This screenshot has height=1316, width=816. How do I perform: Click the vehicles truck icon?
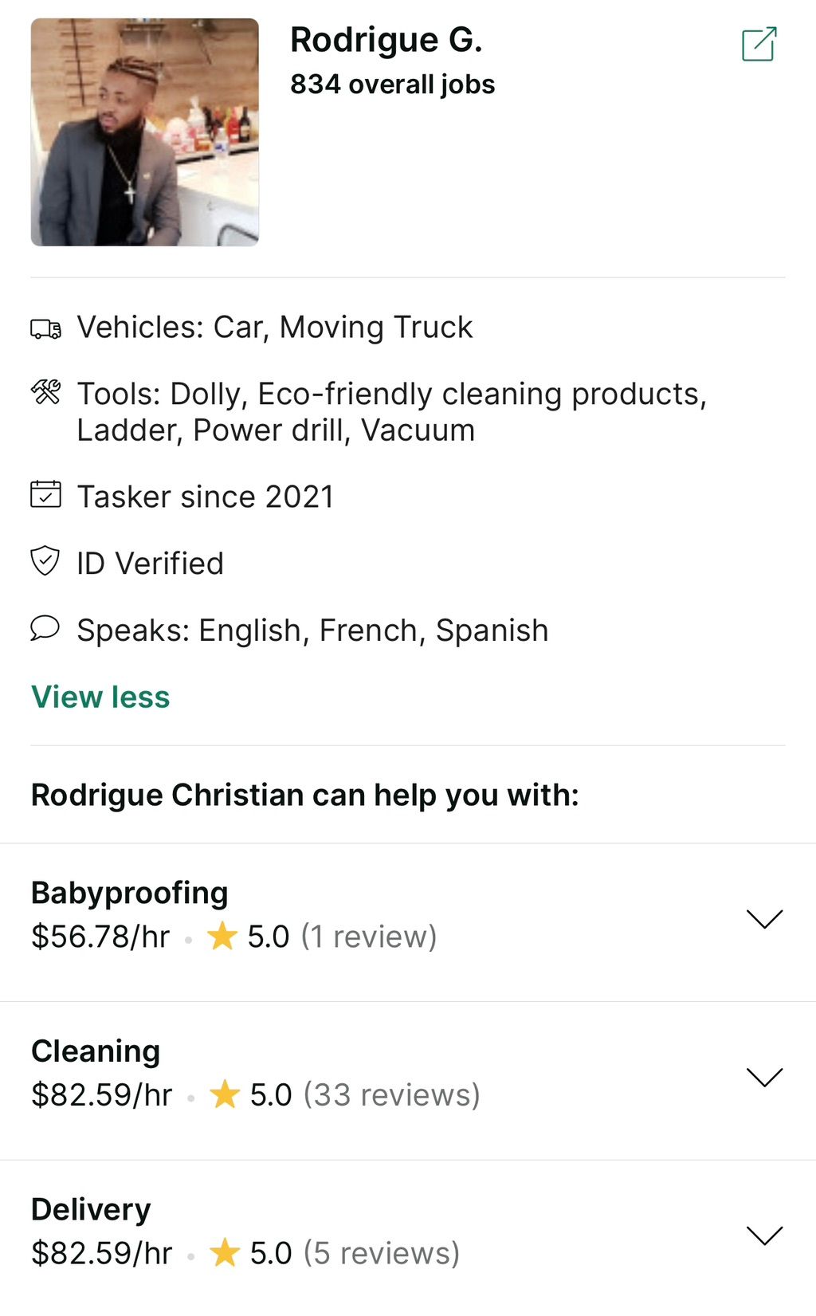[45, 328]
